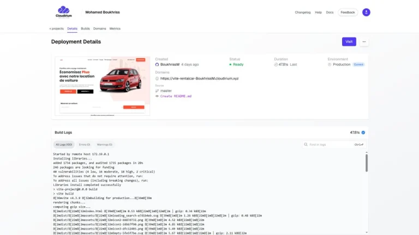The width and height of the screenshot is (419, 235).
Task: Click the globe icon beside the domain URL
Action: tap(157, 78)
